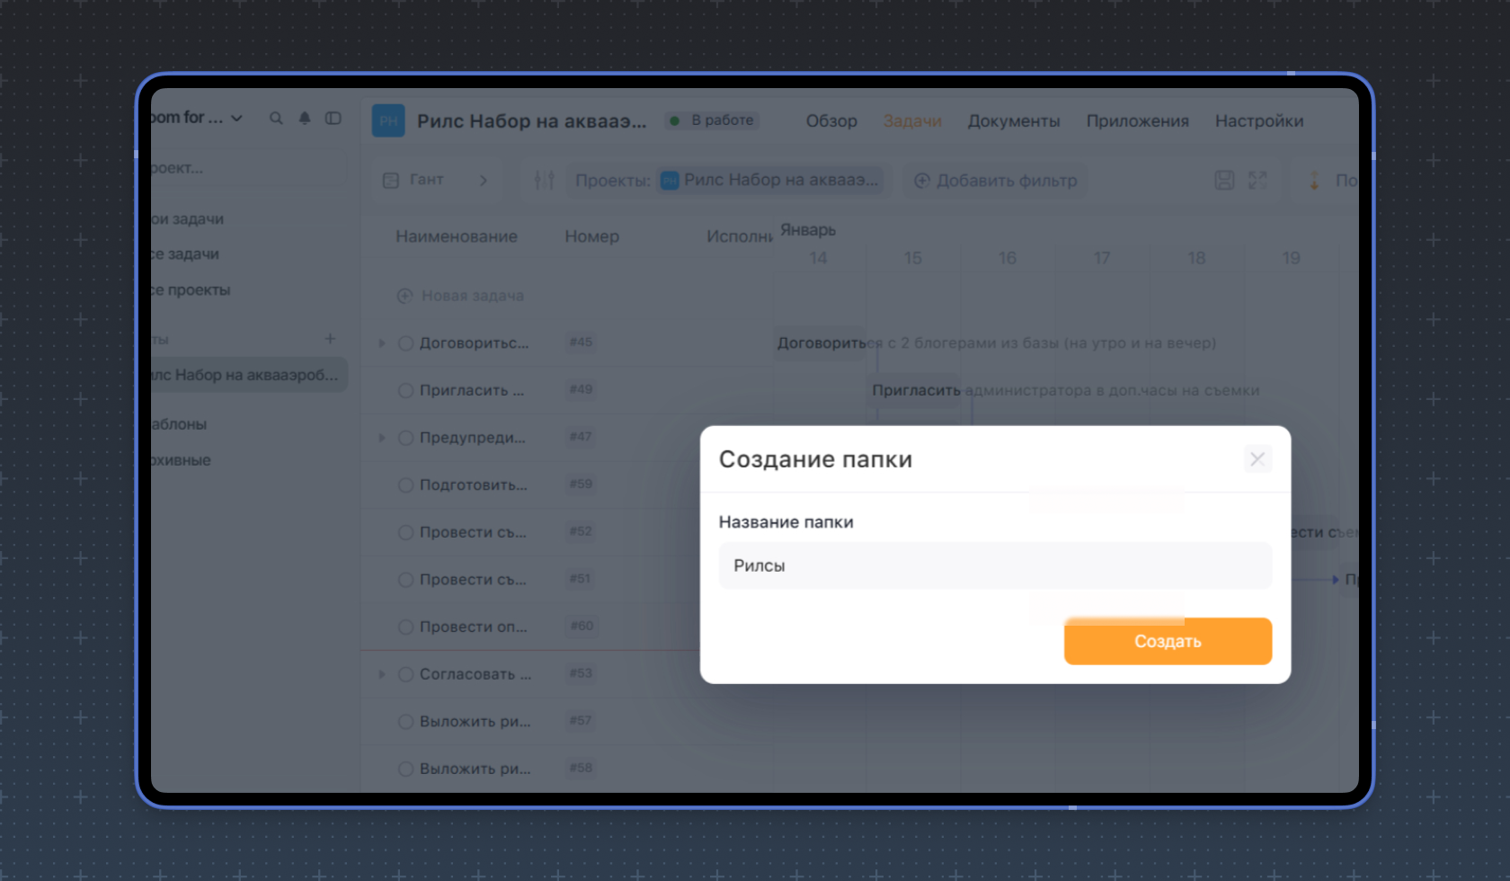
Task: Expand the Договориться task #45 subtasks
Action: tap(382, 343)
